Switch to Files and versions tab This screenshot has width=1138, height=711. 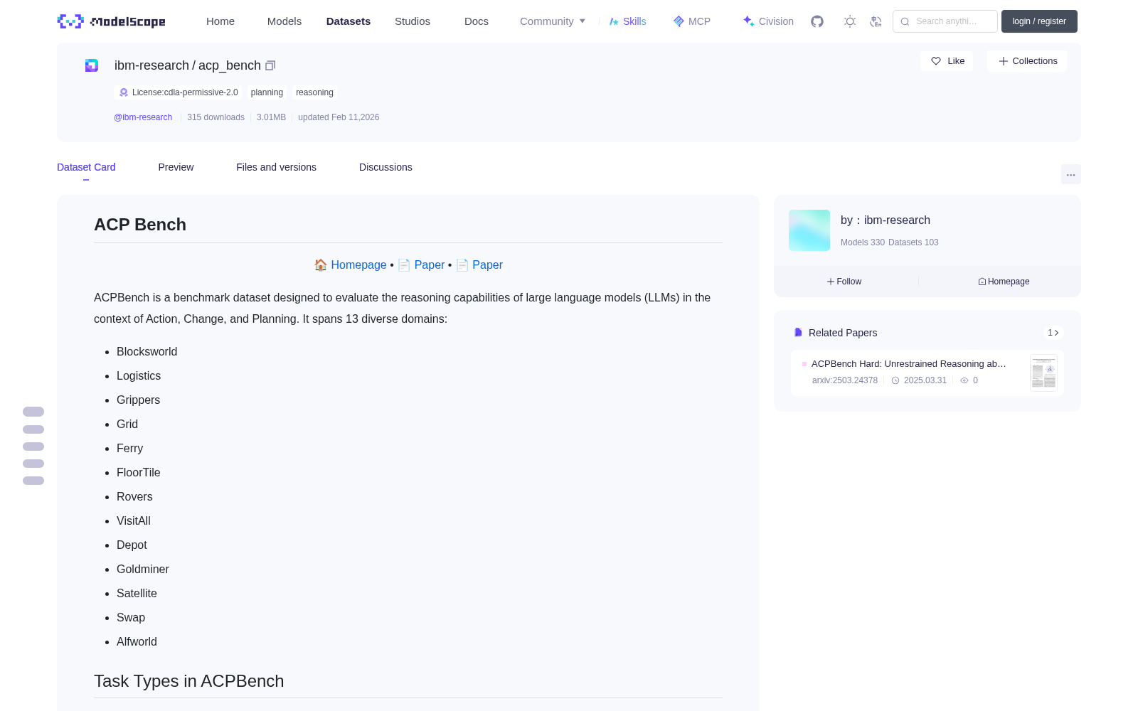[x=276, y=167]
